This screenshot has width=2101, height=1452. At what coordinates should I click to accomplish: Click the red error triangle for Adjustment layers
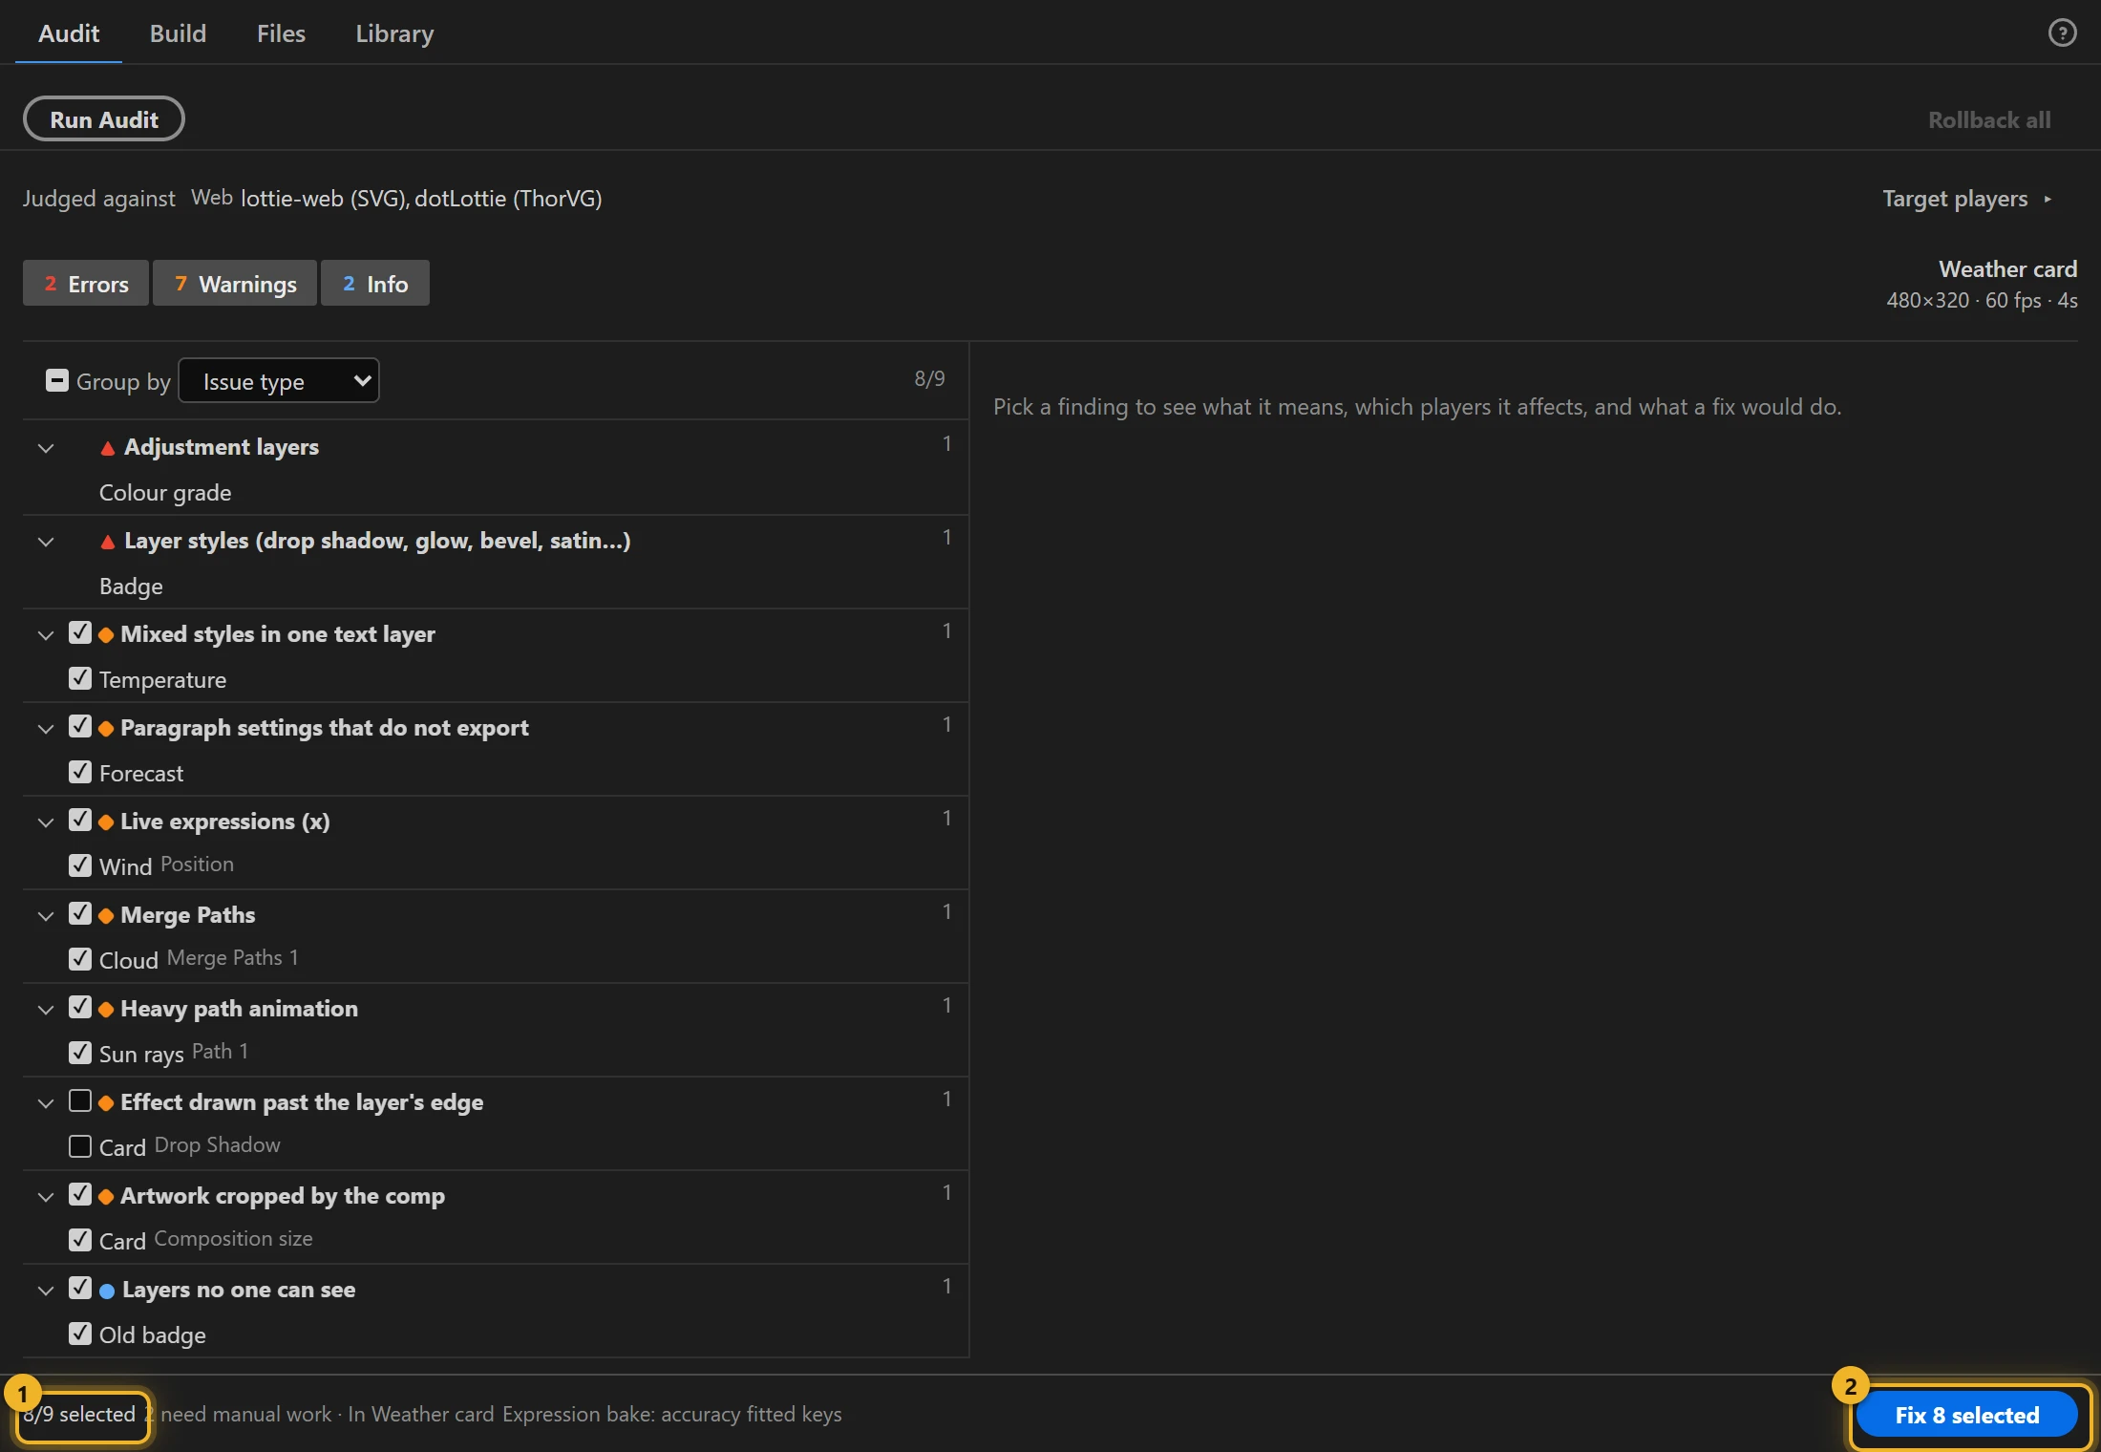pyautogui.click(x=108, y=448)
